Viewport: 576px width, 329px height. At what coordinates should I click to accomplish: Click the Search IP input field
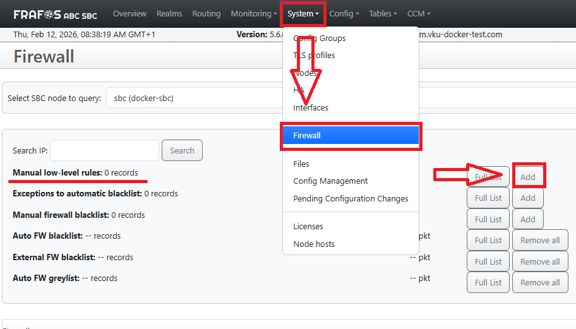point(104,150)
